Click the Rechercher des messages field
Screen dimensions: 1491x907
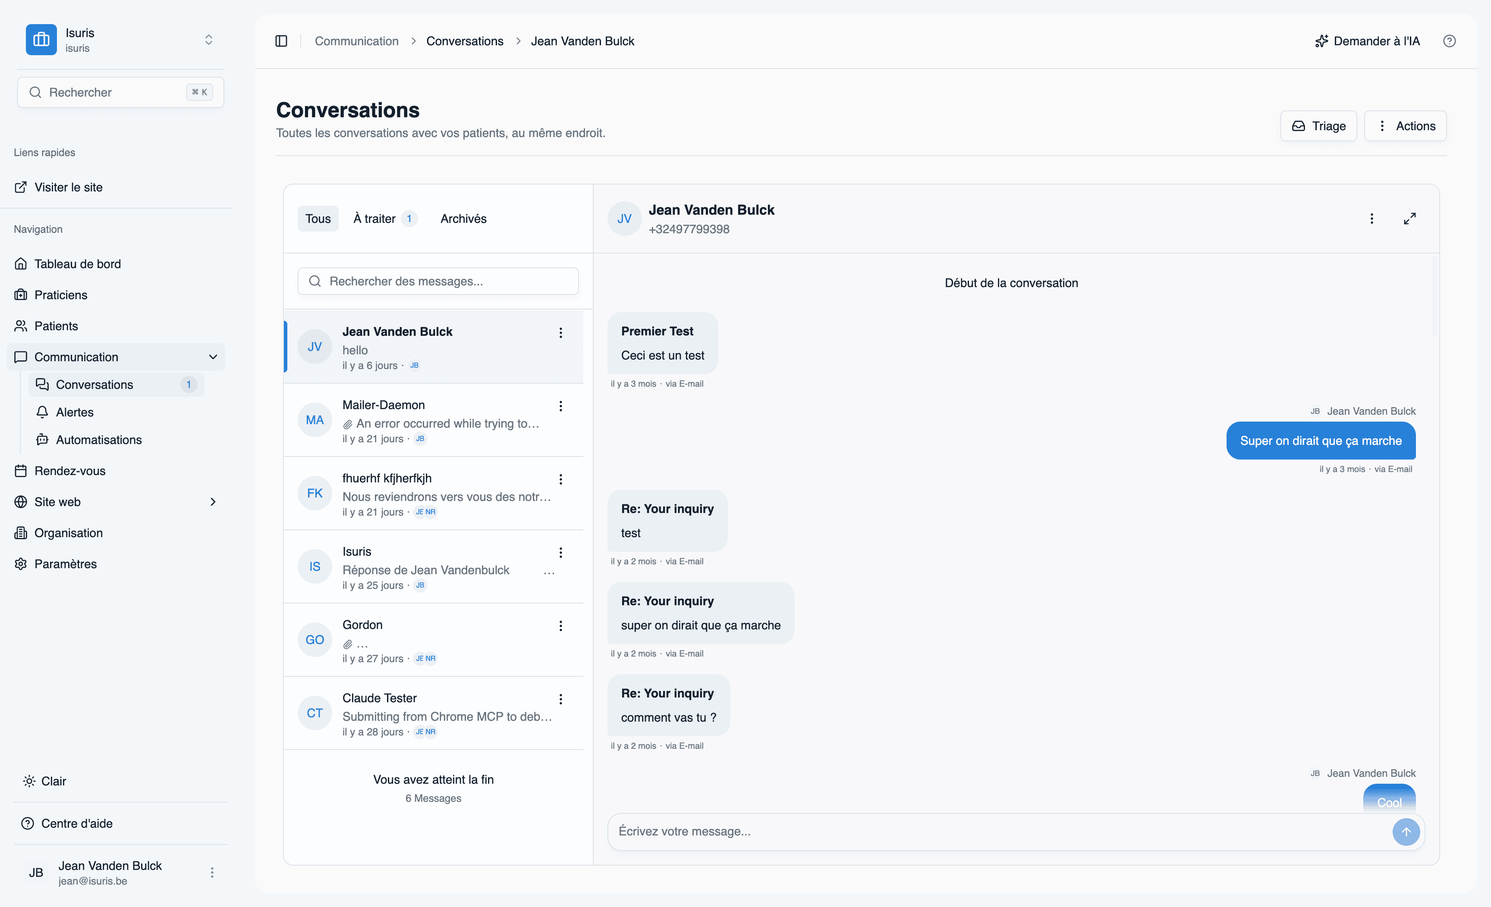tap(438, 281)
